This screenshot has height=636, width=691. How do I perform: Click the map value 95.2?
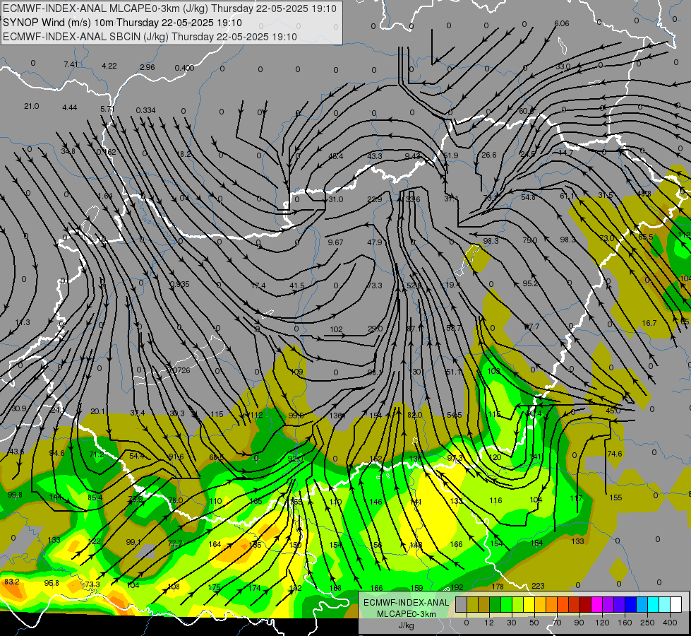[x=530, y=283]
